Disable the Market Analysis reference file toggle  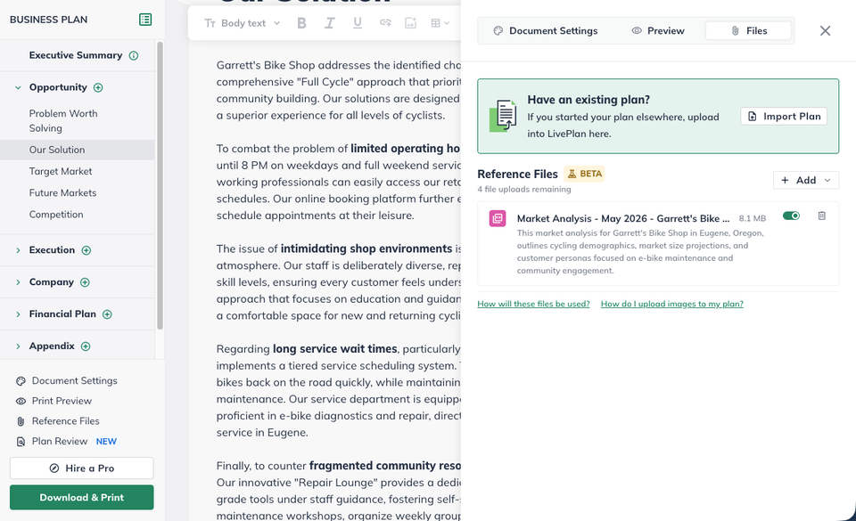click(x=791, y=216)
